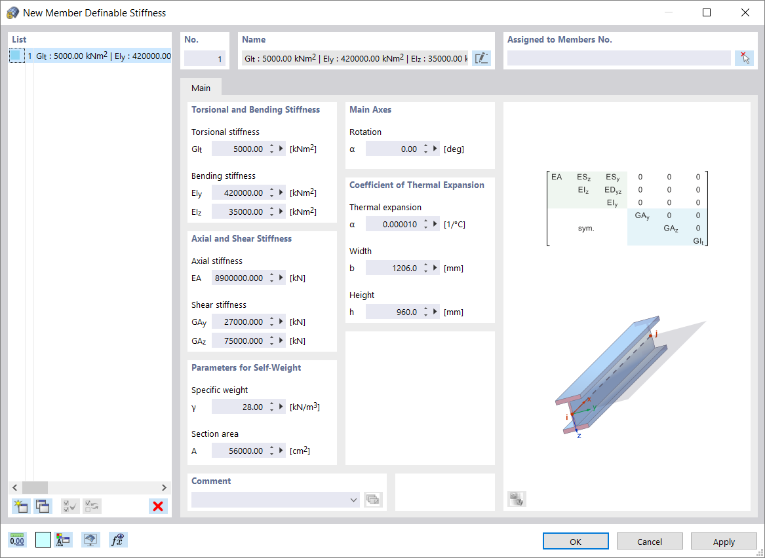The height and width of the screenshot is (558, 765).
Task: Open the units and decimals 0,00 icon
Action: pos(17,540)
